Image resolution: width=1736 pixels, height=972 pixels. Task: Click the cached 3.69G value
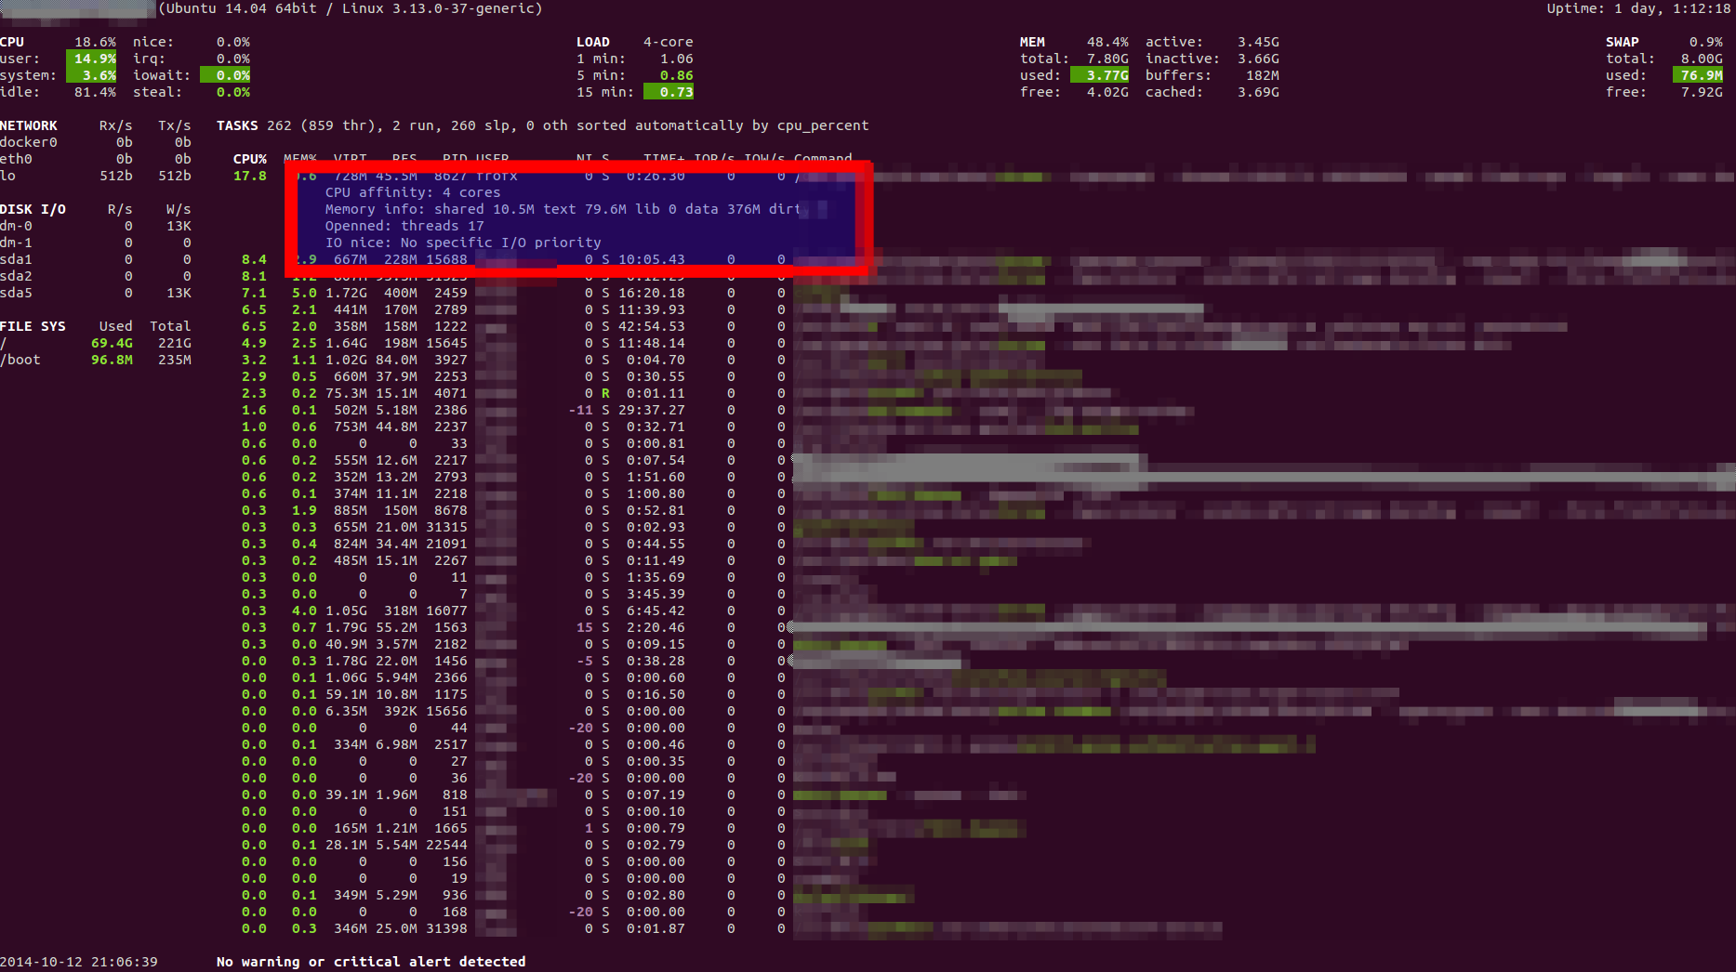pos(1258,92)
